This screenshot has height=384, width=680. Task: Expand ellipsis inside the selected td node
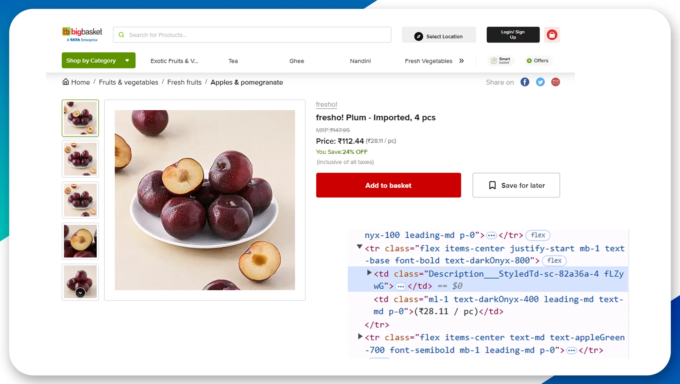point(400,287)
